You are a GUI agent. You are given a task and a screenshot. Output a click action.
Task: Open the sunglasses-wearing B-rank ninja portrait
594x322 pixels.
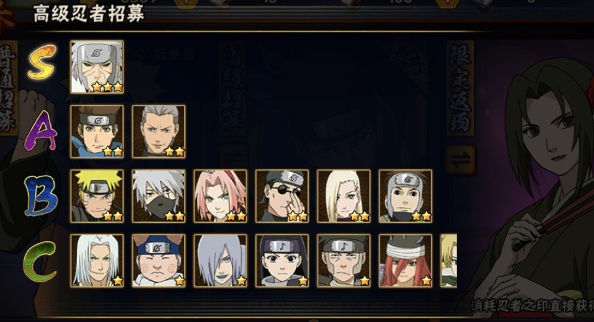pyautogui.click(x=282, y=196)
